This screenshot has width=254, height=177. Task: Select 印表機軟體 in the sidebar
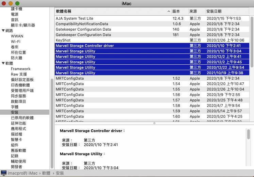[20, 85]
